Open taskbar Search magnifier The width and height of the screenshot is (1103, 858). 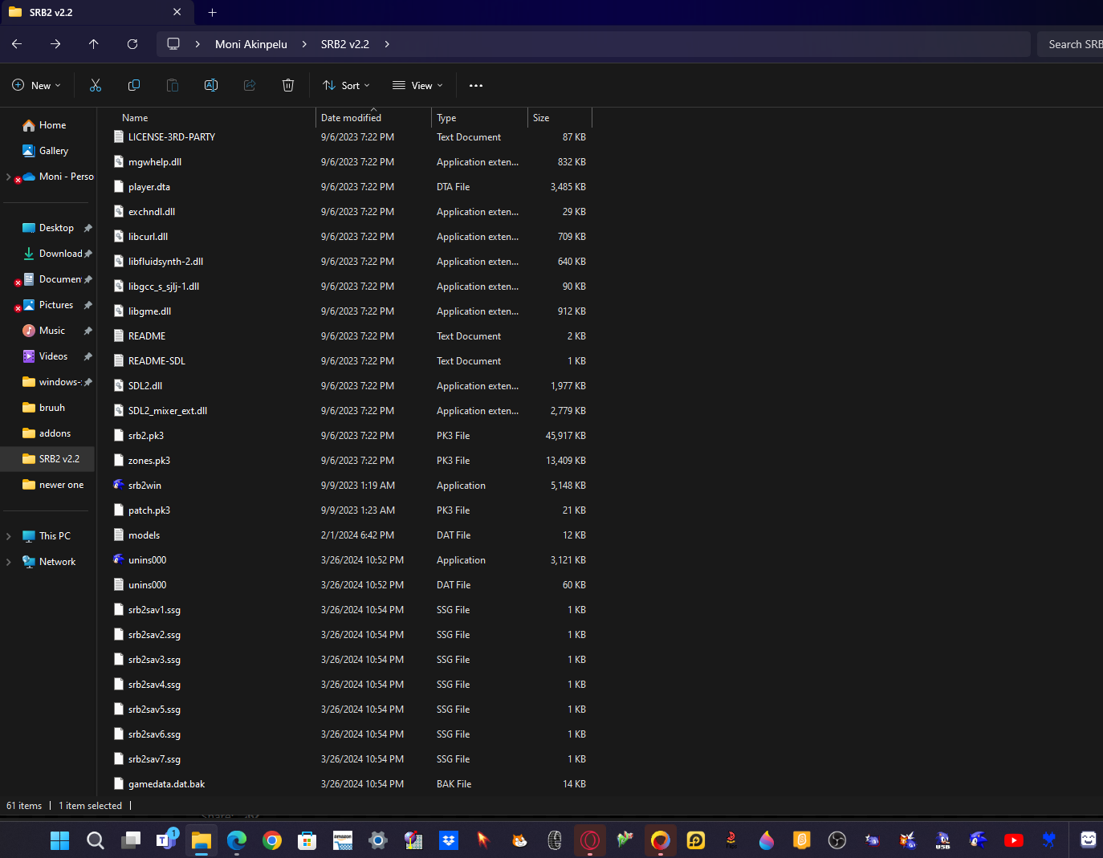click(x=96, y=840)
